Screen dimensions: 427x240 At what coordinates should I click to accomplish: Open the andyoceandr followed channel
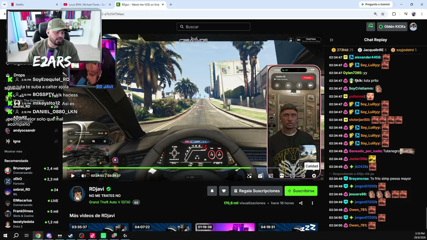click(31, 130)
